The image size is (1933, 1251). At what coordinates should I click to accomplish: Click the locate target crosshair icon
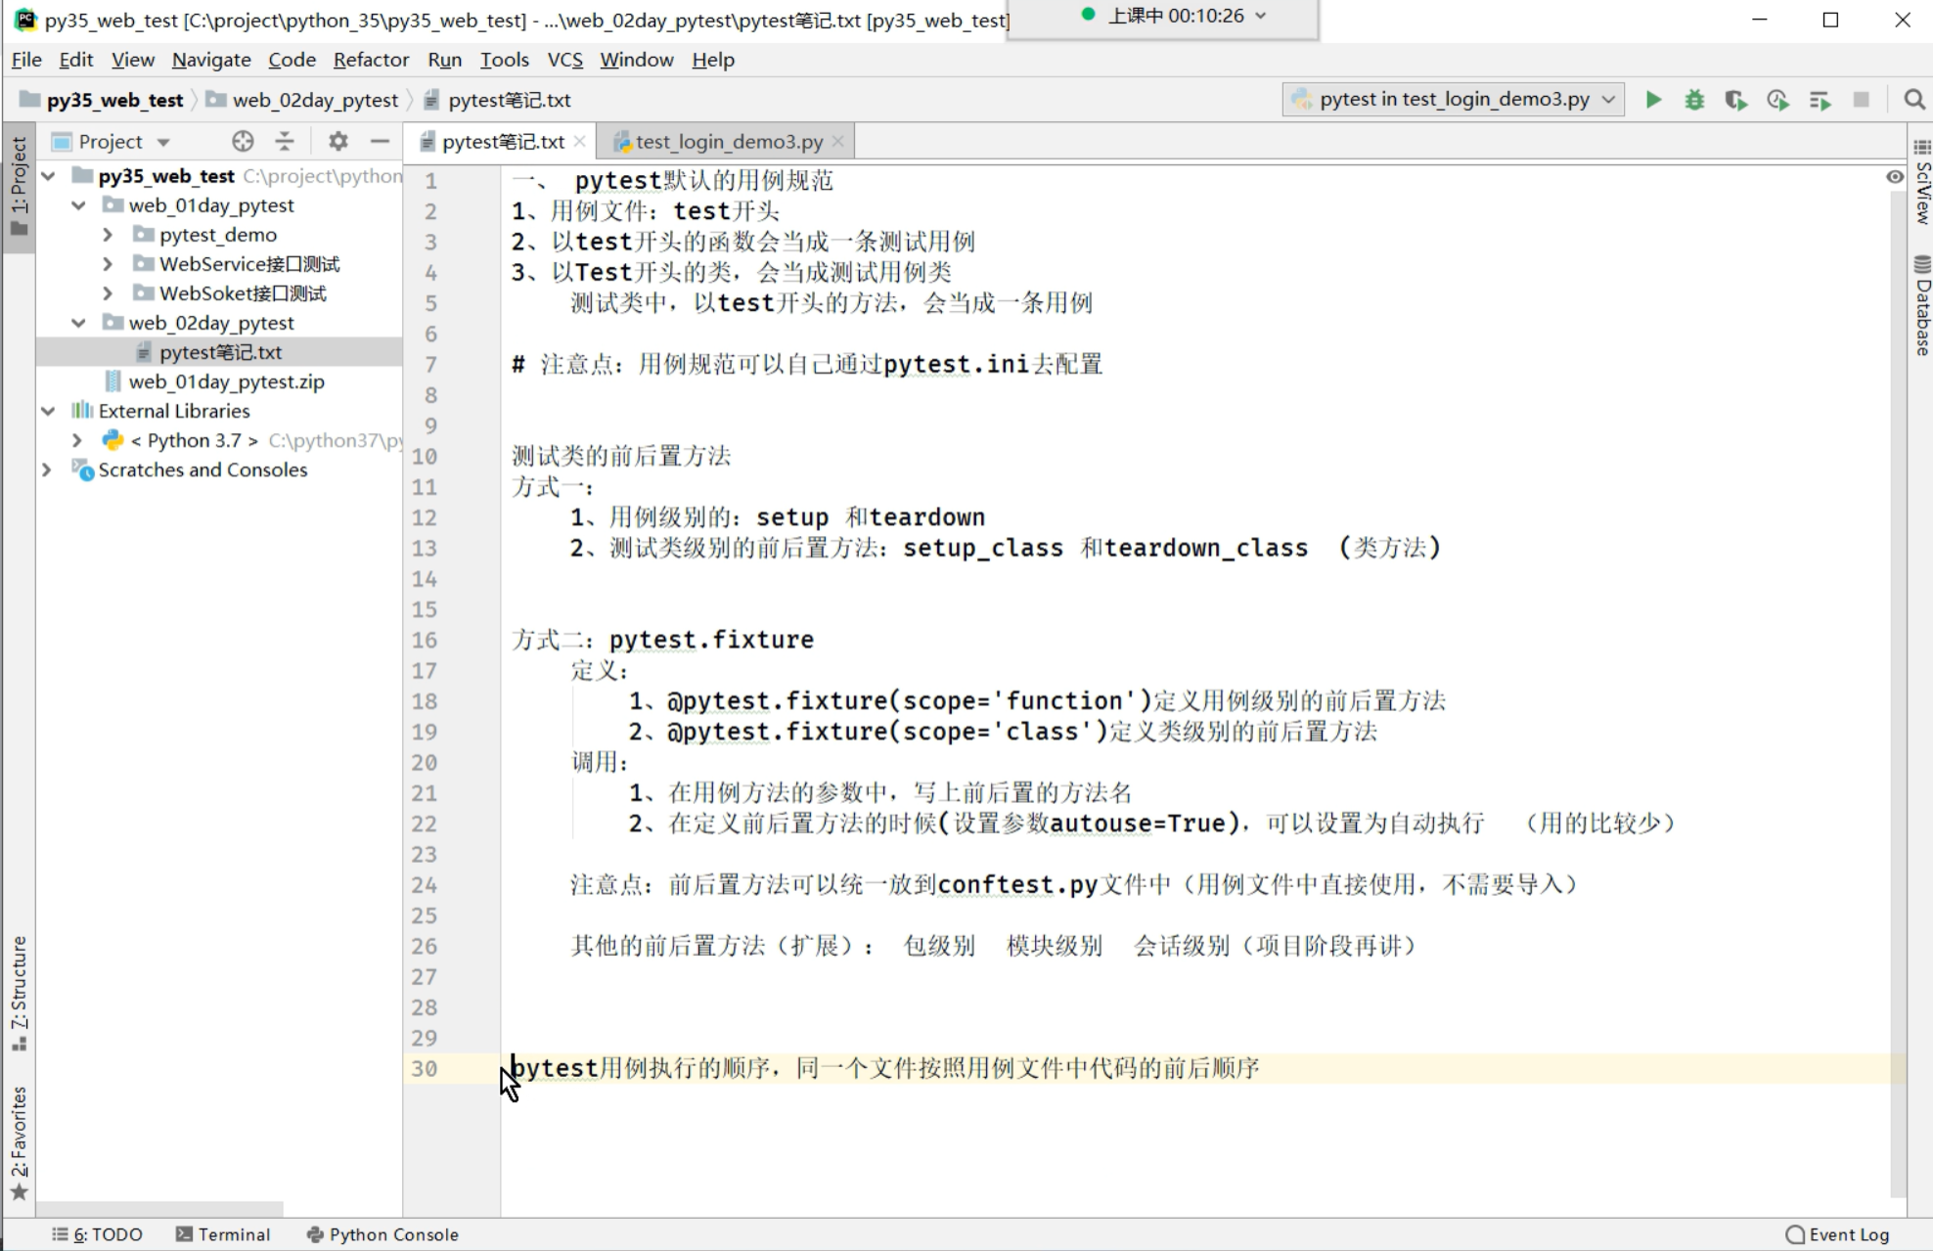coord(243,142)
